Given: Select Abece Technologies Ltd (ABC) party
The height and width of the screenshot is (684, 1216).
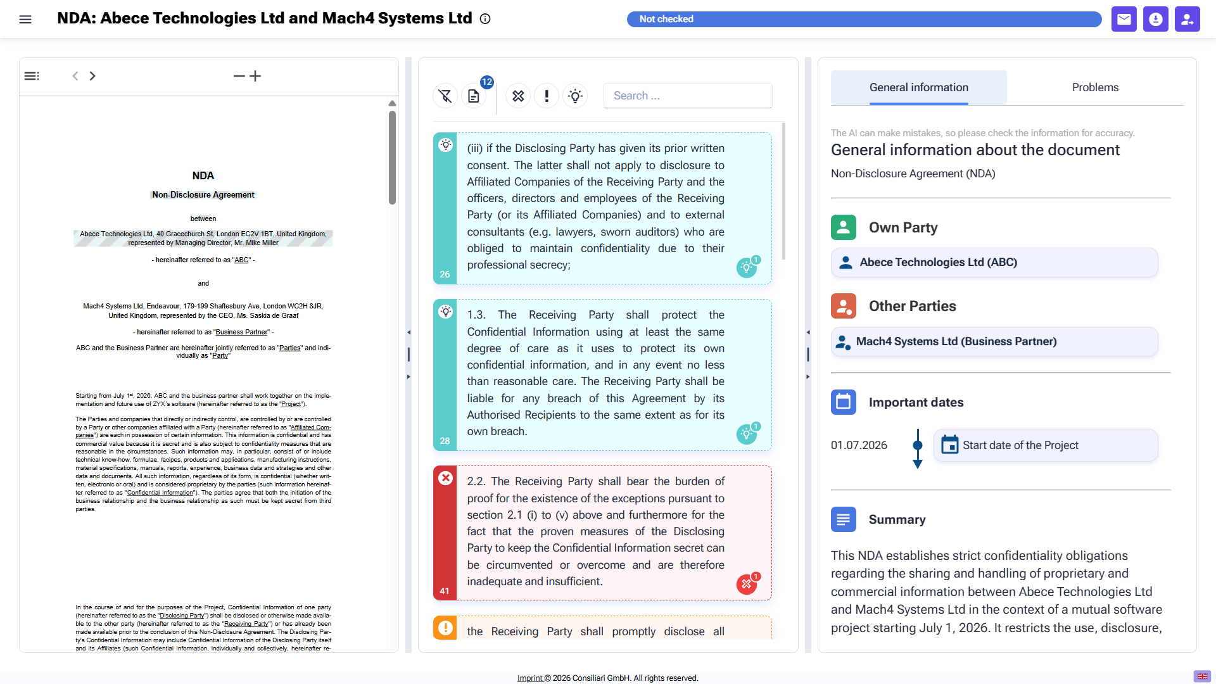Looking at the screenshot, I should [x=994, y=262].
